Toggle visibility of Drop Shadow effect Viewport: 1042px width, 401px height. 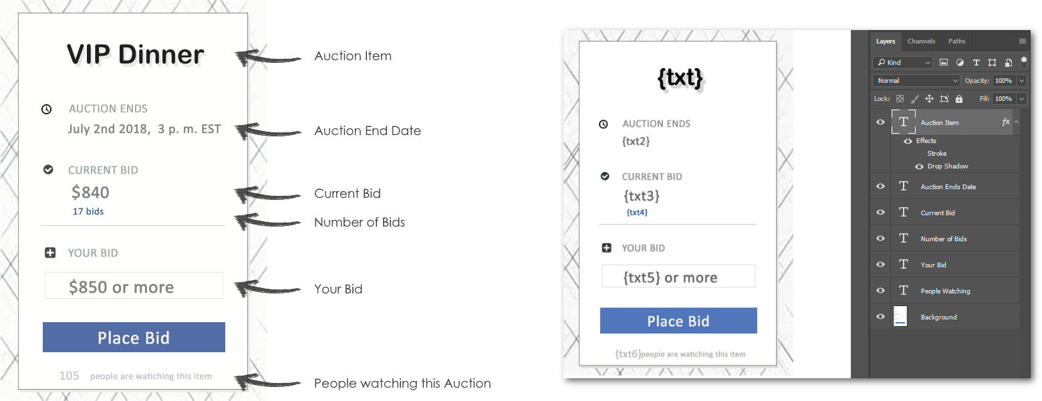[919, 166]
